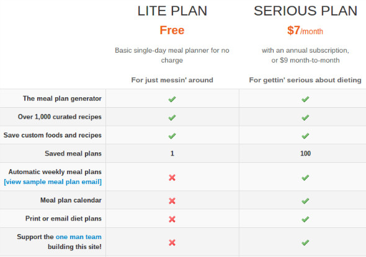Click Lite Plan checkmark for curated recipes
Screen dimensions: 366x257
(x=172, y=118)
